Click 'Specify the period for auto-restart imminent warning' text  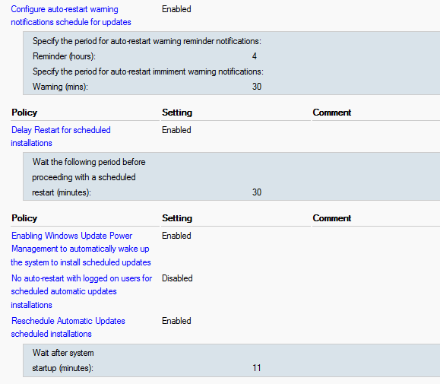(148, 71)
